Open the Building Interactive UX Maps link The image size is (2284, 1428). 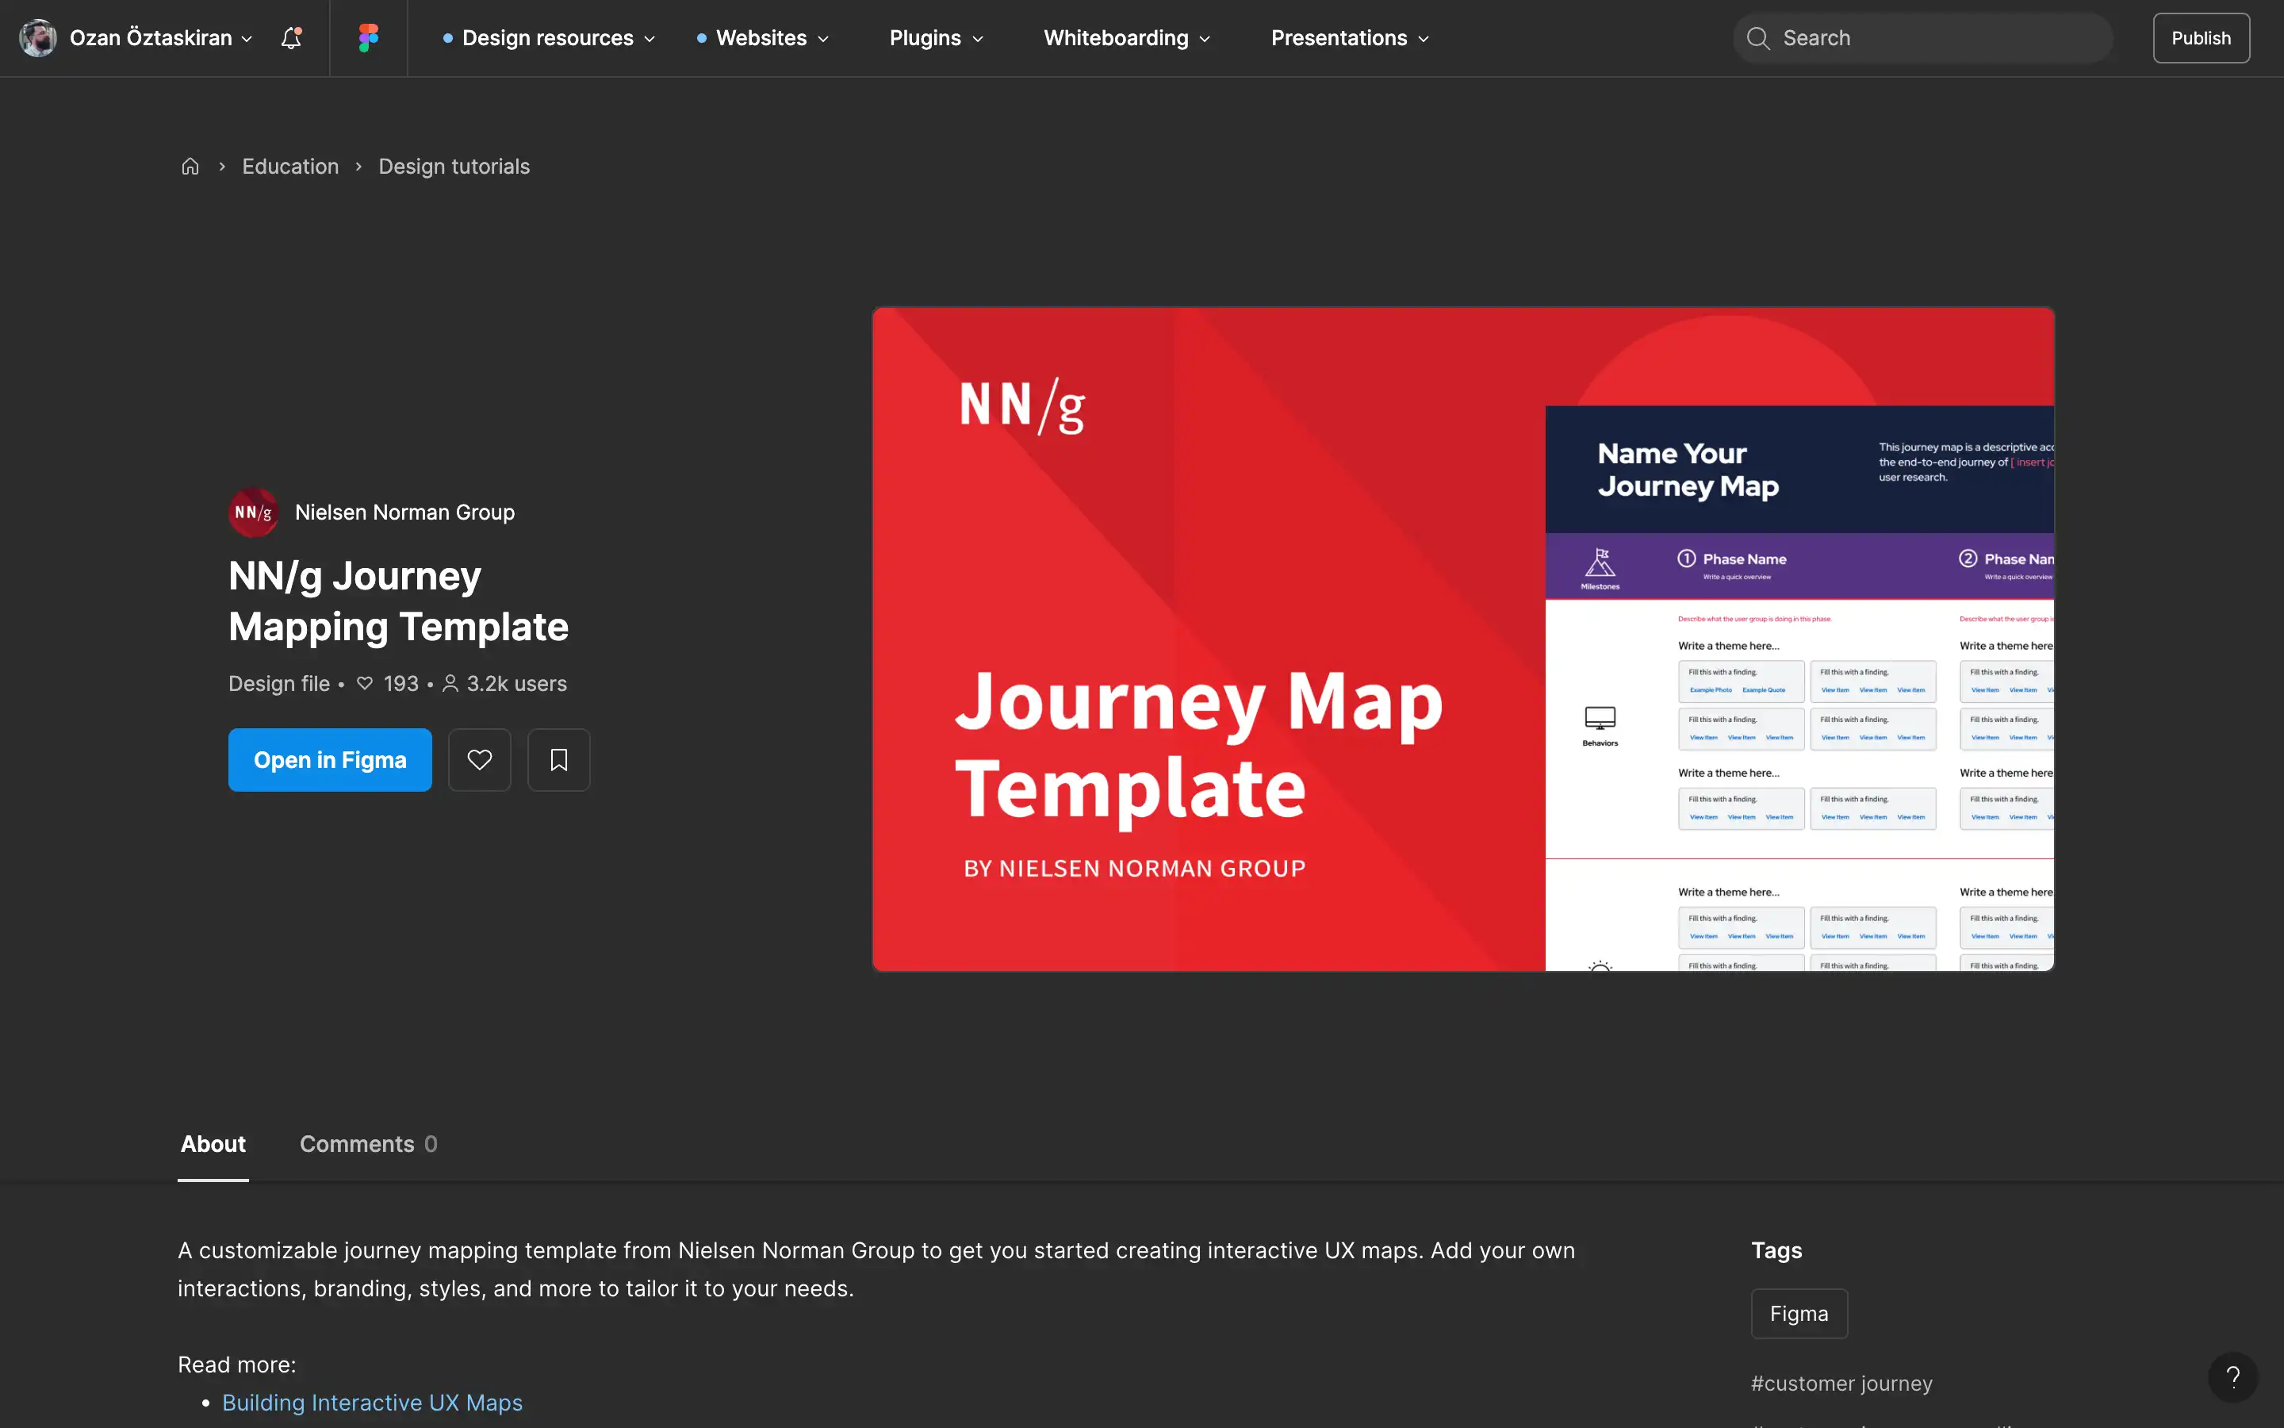[372, 1403]
